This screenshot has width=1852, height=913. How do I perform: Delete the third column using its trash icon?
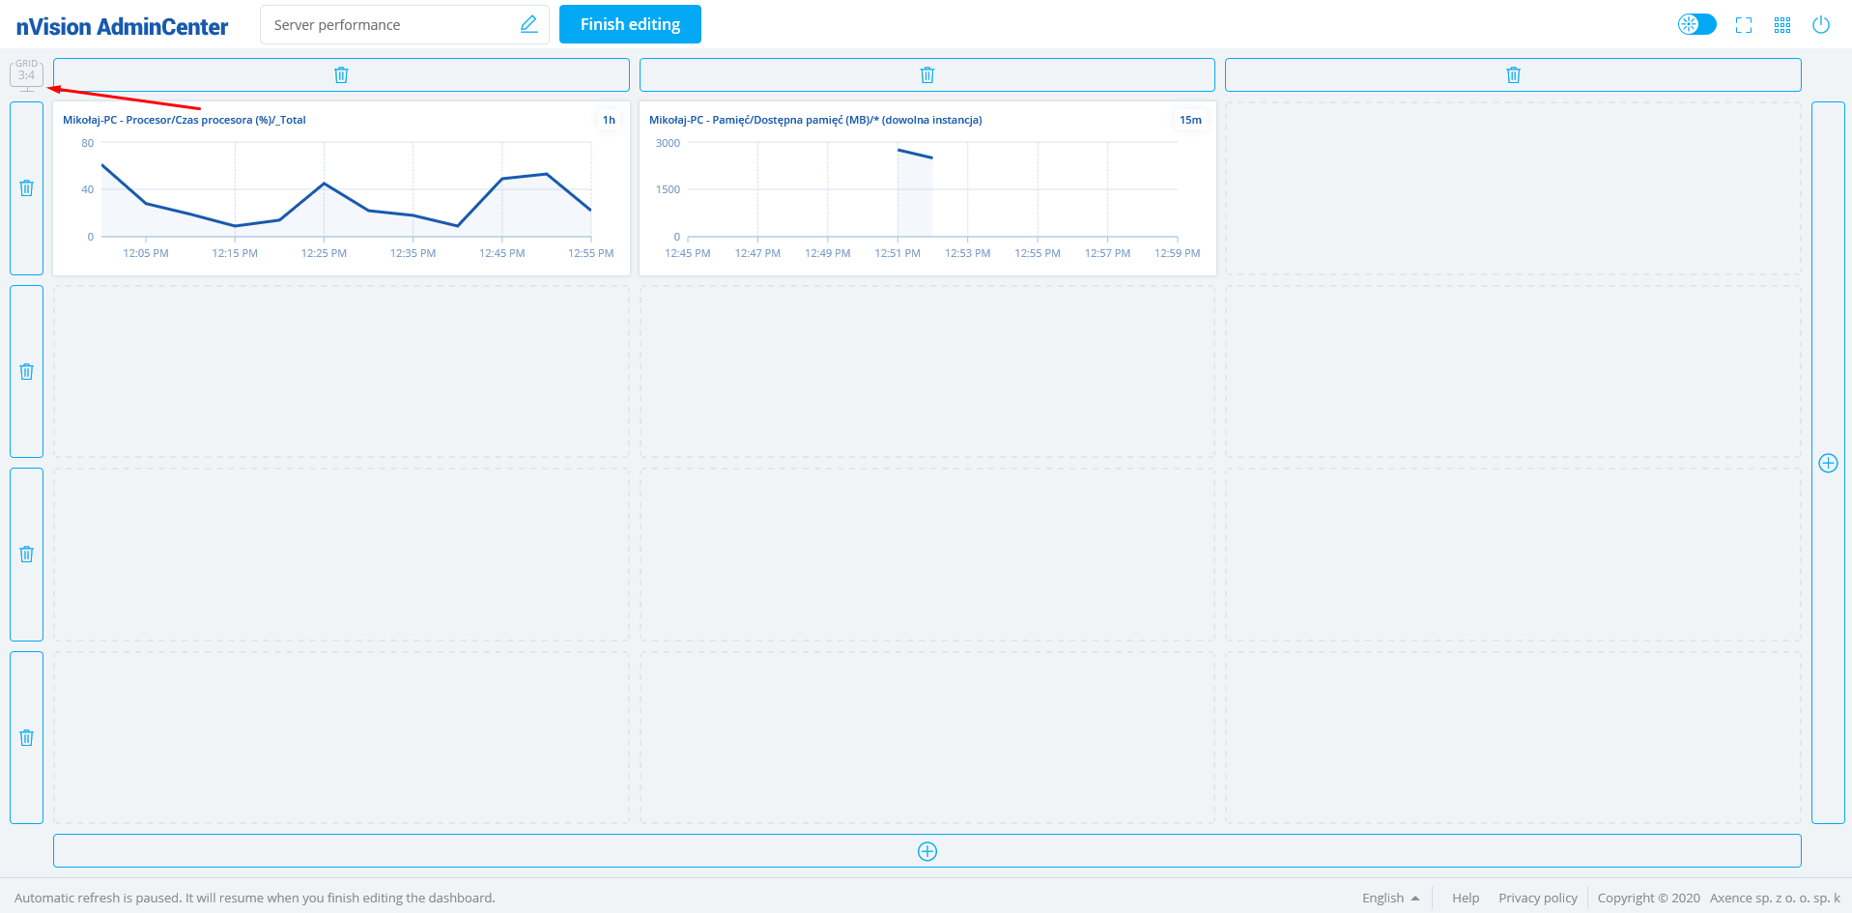click(x=1513, y=75)
